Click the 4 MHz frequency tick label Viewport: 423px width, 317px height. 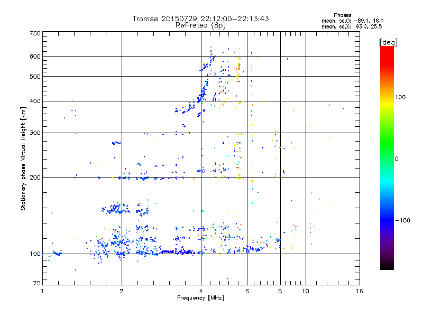(x=201, y=291)
